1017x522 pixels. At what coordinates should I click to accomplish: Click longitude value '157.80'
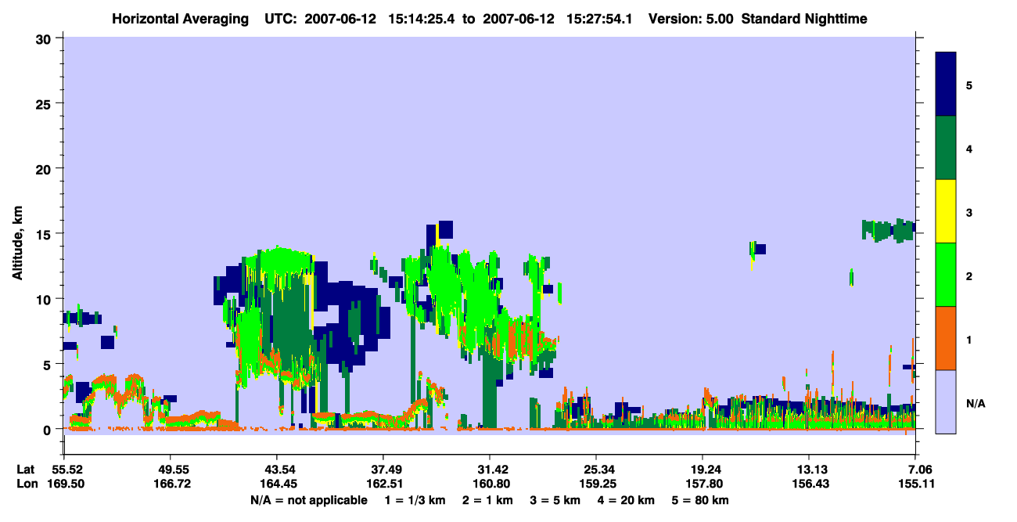[x=703, y=484]
